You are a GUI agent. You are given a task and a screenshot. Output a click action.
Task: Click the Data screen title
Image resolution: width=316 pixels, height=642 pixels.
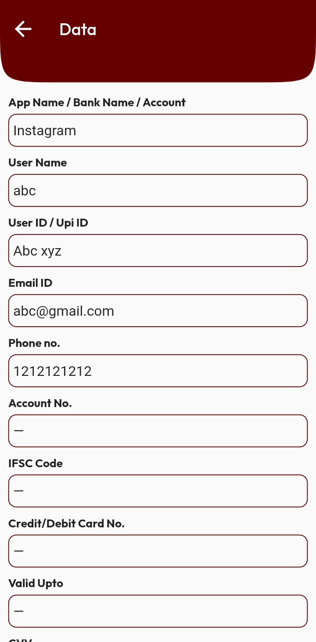click(x=78, y=29)
